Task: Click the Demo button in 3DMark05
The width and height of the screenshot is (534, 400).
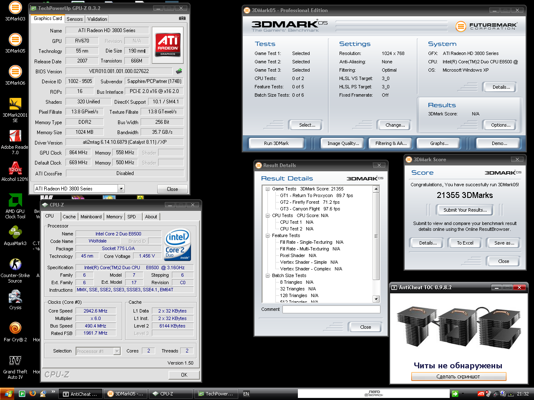Action: [499, 143]
